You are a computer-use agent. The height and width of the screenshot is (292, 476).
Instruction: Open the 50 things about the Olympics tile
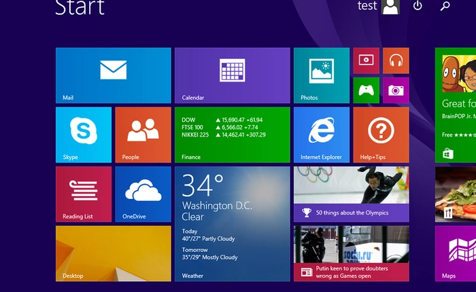(352, 194)
